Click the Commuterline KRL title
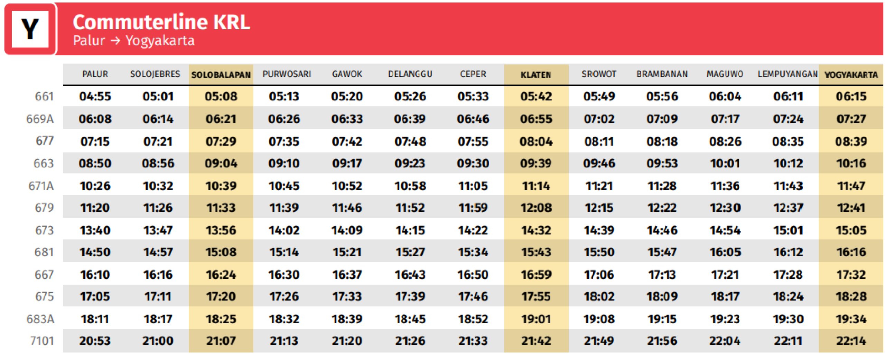The height and width of the screenshot is (355, 885). tap(161, 22)
